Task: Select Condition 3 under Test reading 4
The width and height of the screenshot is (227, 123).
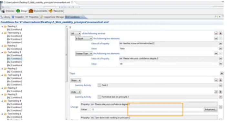Action: pos(15,110)
